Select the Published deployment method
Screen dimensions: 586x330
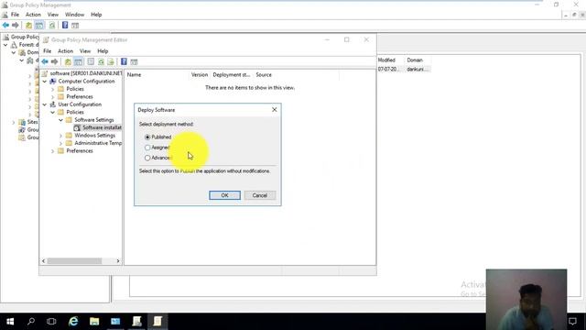[x=147, y=137]
